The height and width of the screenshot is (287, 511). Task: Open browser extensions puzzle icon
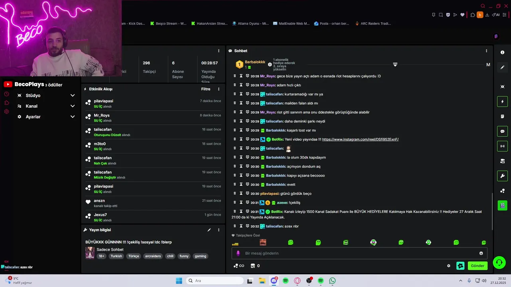pyautogui.click(x=473, y=15)
